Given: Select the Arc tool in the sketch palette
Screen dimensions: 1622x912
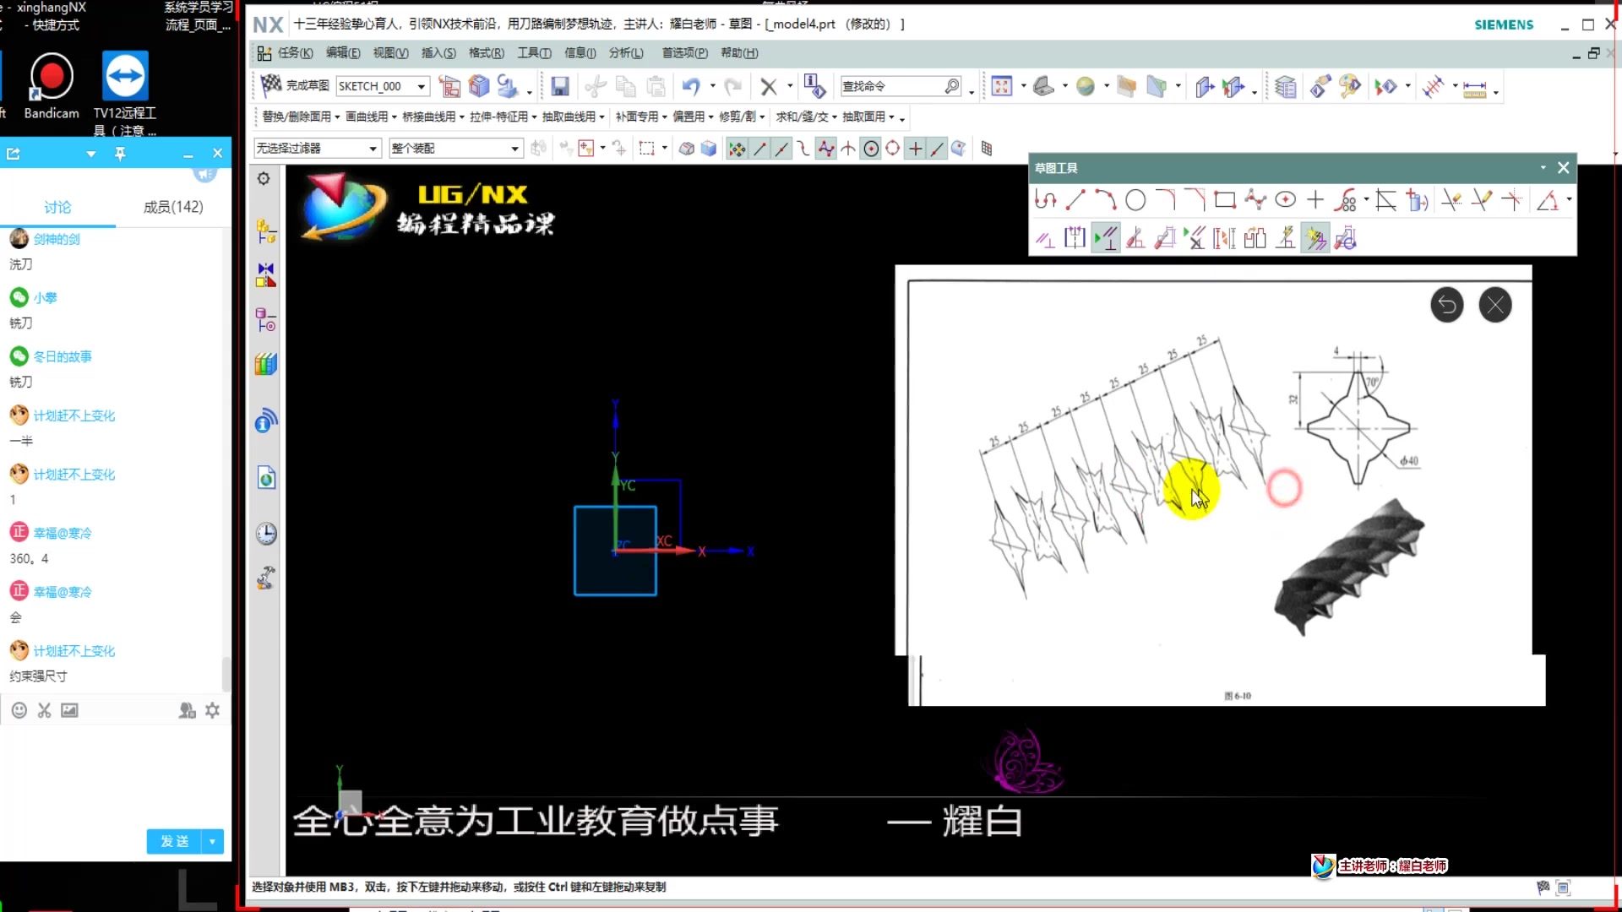Looking at the screenshot, I should point(1105,199).
